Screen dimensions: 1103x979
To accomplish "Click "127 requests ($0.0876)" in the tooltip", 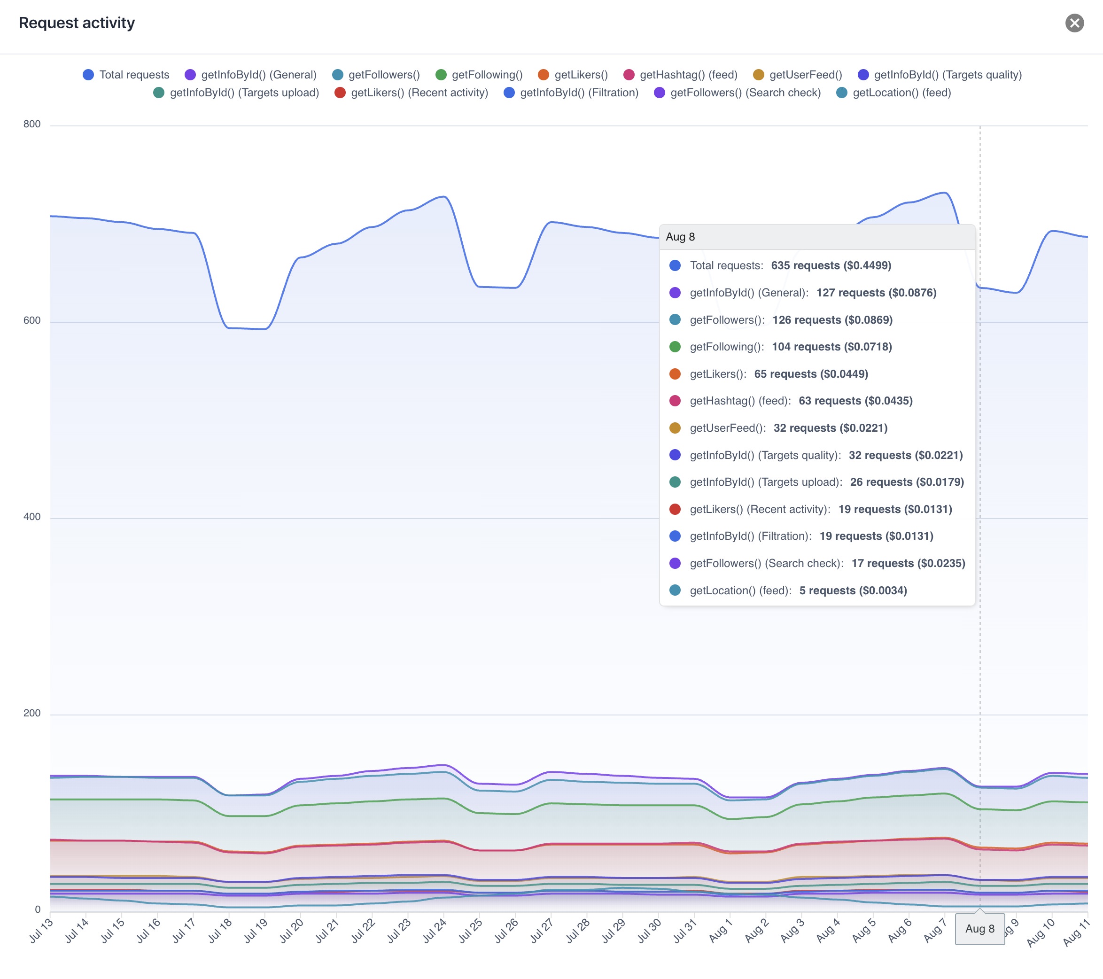I will [877, 293].
